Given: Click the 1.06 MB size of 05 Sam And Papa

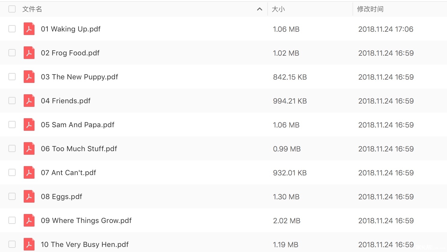Looking at the screenshot, I should (286, 125).
